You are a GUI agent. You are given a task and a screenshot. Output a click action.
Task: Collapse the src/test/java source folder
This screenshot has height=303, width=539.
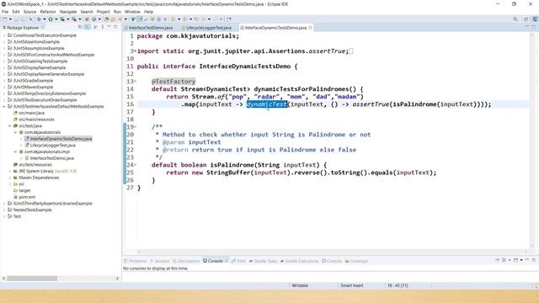click(10, 125)
